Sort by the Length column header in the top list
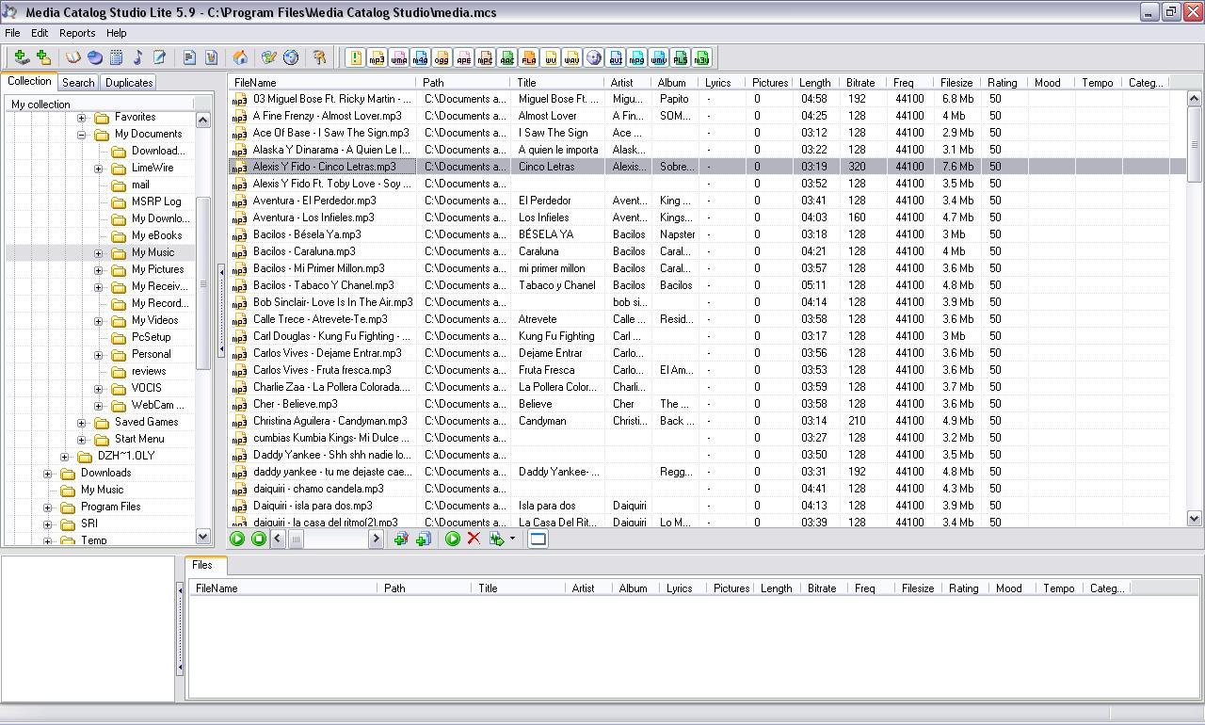Screen dimensions: 1205x725 817,83
